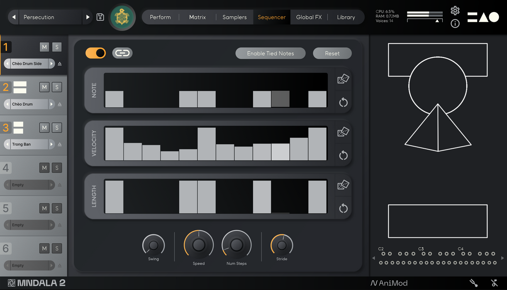
Task: Click Enable Tied Notes button
Action: [271, 53]
